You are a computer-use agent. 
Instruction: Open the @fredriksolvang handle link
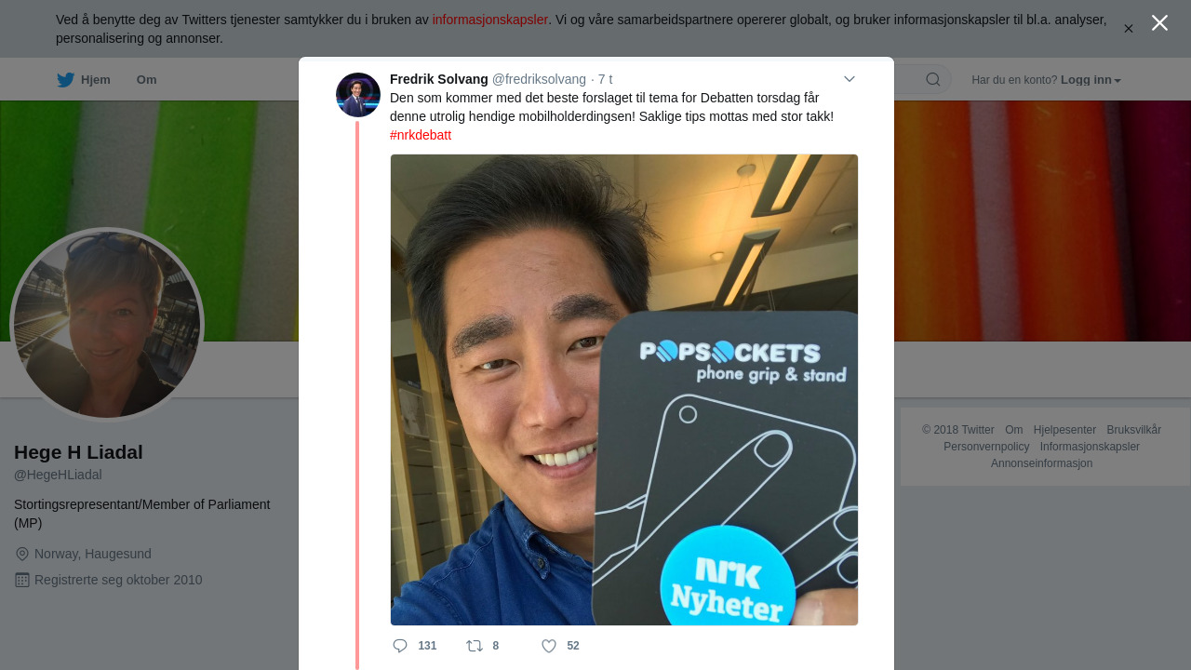[539, 79]
